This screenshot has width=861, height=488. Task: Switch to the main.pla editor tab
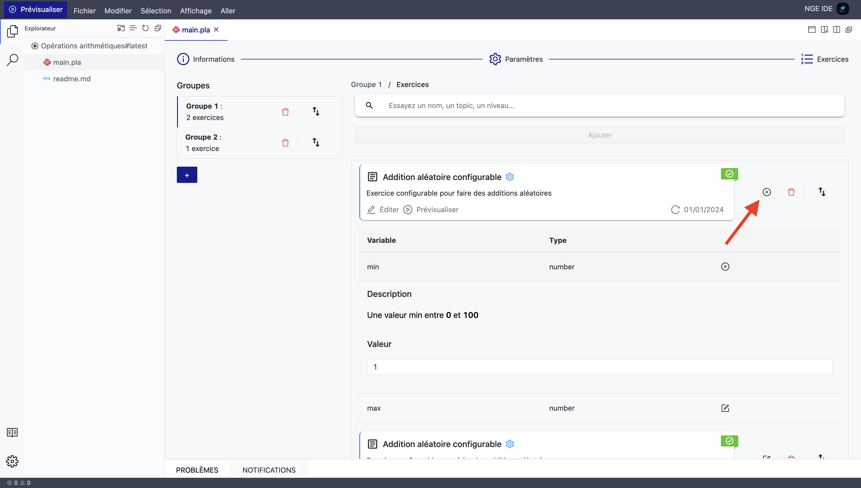click(196, 30)
